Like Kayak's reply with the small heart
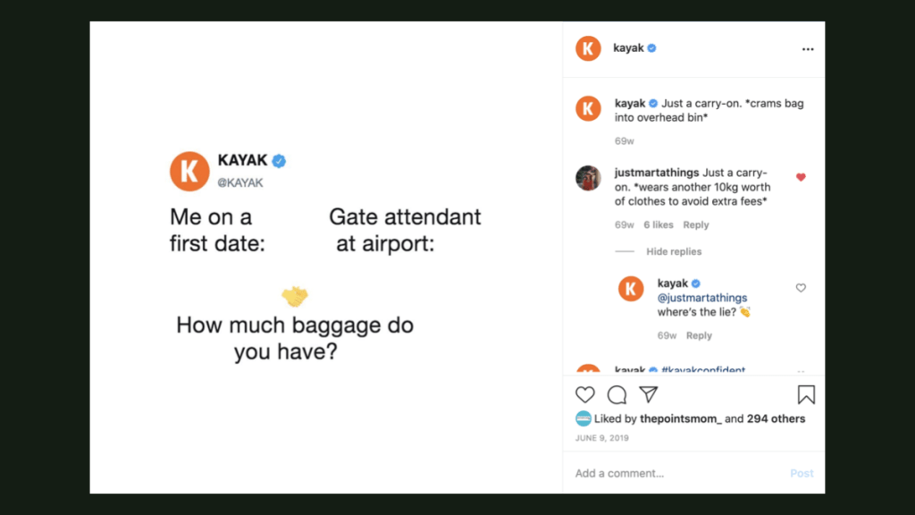Viewport: 915px width, 515px height. click(801, 288)
